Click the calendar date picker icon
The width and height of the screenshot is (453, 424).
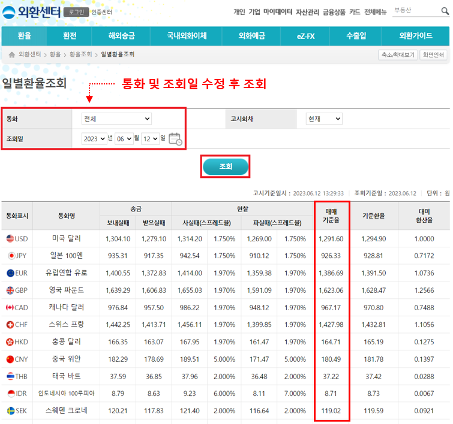click(175, 139)
